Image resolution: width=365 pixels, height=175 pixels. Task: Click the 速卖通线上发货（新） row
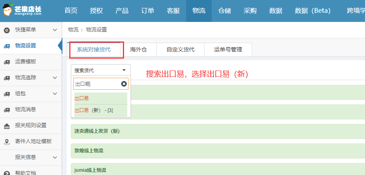point(218,131)
